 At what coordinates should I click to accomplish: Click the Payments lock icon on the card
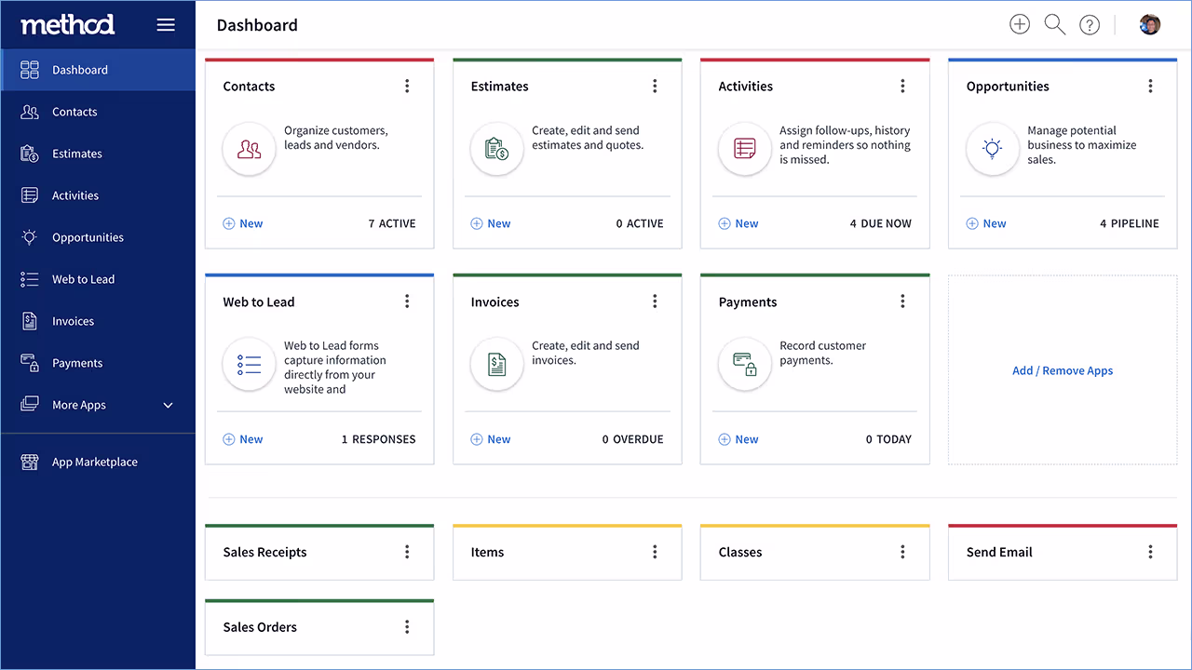click(745, 365)
